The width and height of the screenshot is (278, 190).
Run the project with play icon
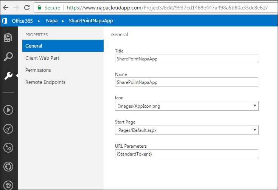(x=8, y=110)
